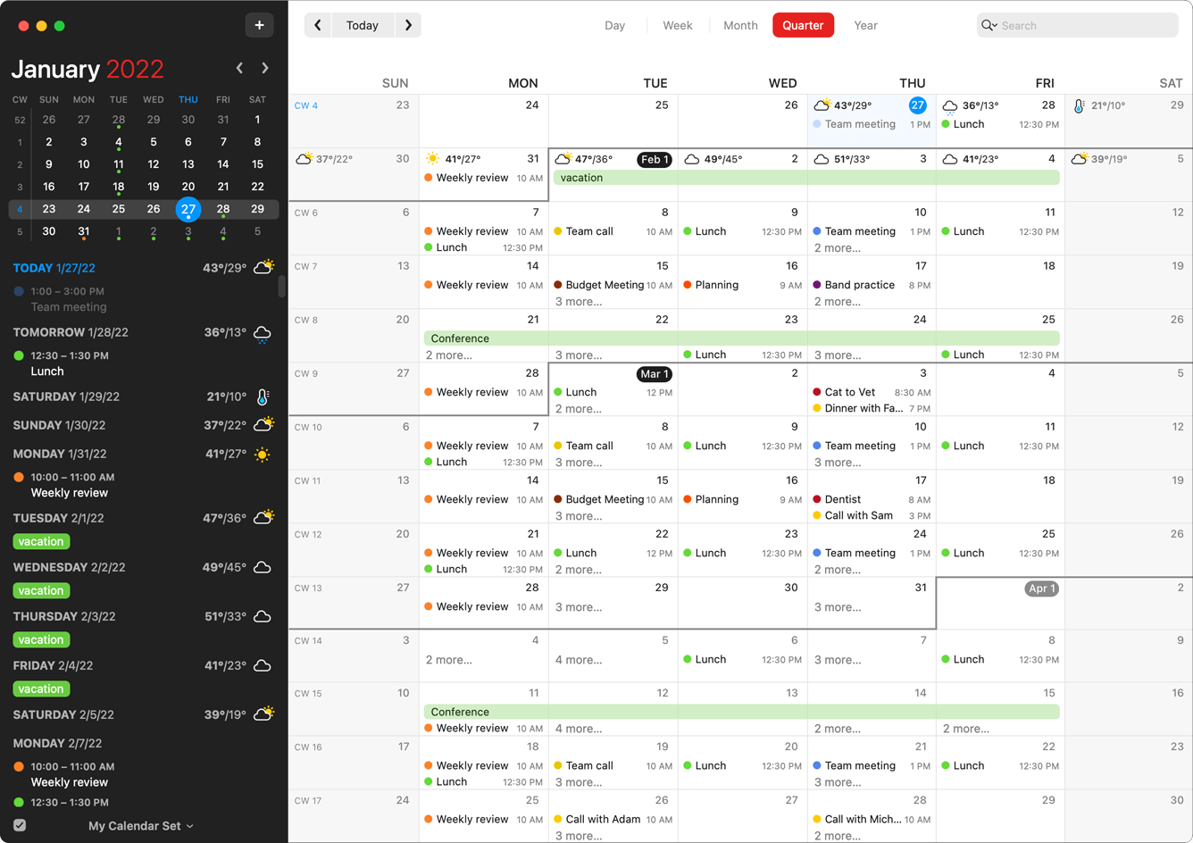Image resolution: width=1193 pixels, height=843 pixels.
Task: Switch to the Week view tab
Action: click(677, 25)
